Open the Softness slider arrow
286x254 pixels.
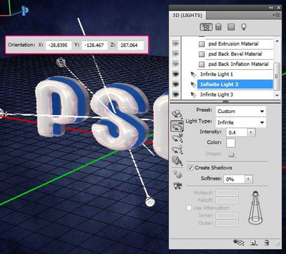(249, 179)
